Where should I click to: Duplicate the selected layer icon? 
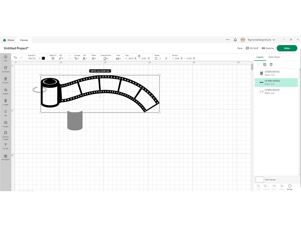pos(265,64)
